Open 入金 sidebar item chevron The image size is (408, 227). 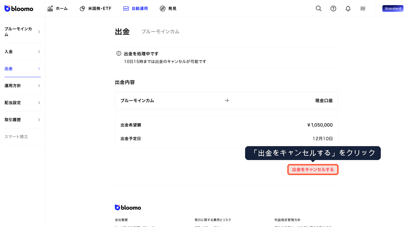coord(39,52)
